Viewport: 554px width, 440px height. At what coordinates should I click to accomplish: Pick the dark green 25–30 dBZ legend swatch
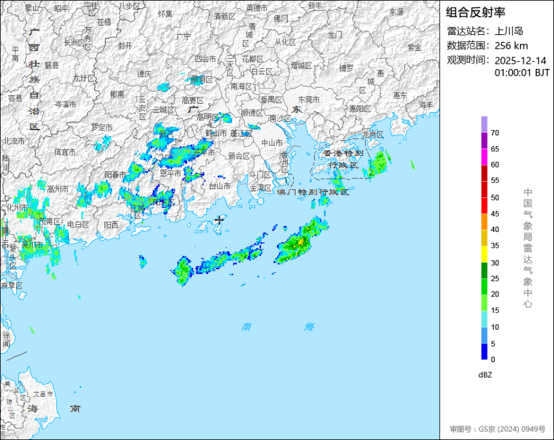(x=484, y=271)
